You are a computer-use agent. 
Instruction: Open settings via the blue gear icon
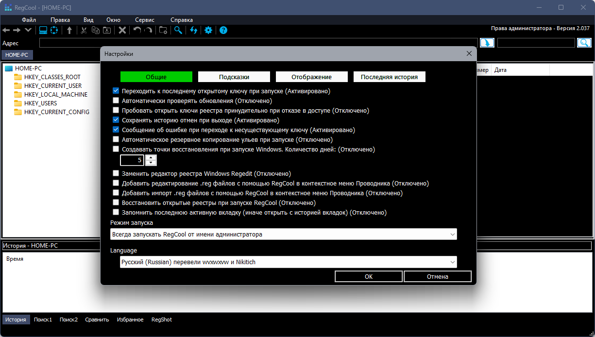(208, 30)
